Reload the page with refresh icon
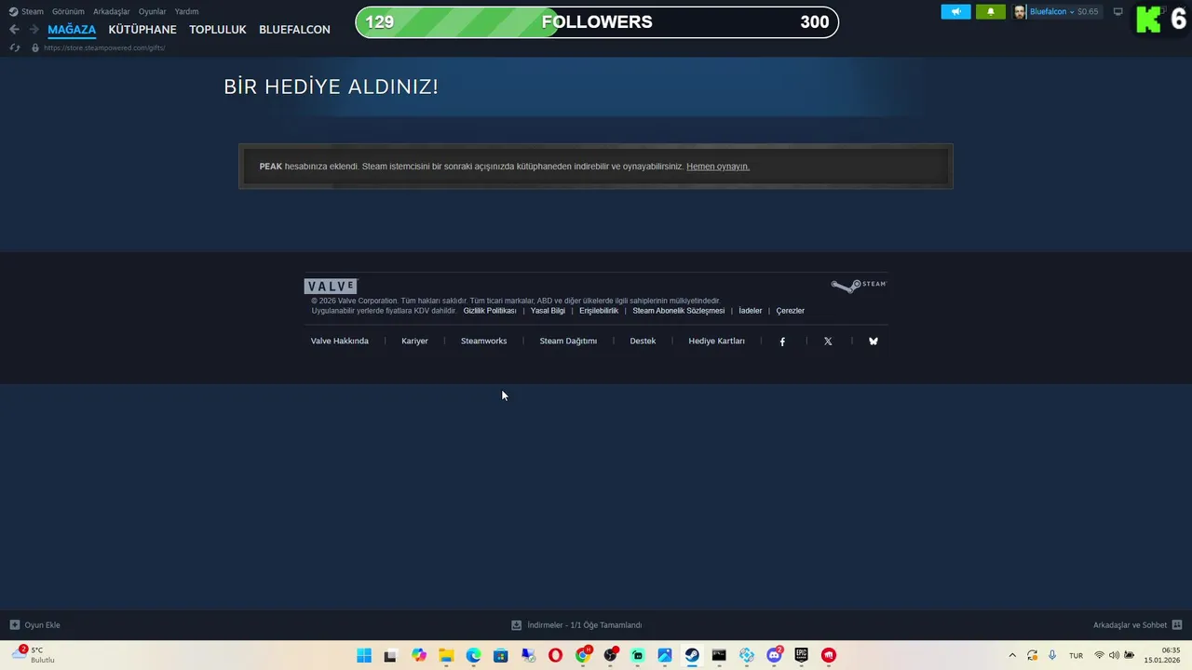1192x670 pixels. click(x=15, y=47)
